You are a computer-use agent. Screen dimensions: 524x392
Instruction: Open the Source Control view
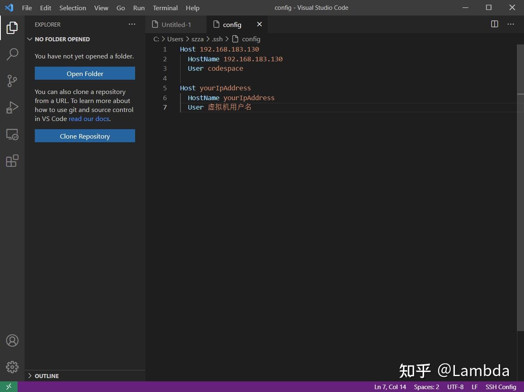click(12, 81)
